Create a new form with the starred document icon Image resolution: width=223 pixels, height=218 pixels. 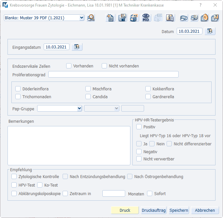click(111, 18)
